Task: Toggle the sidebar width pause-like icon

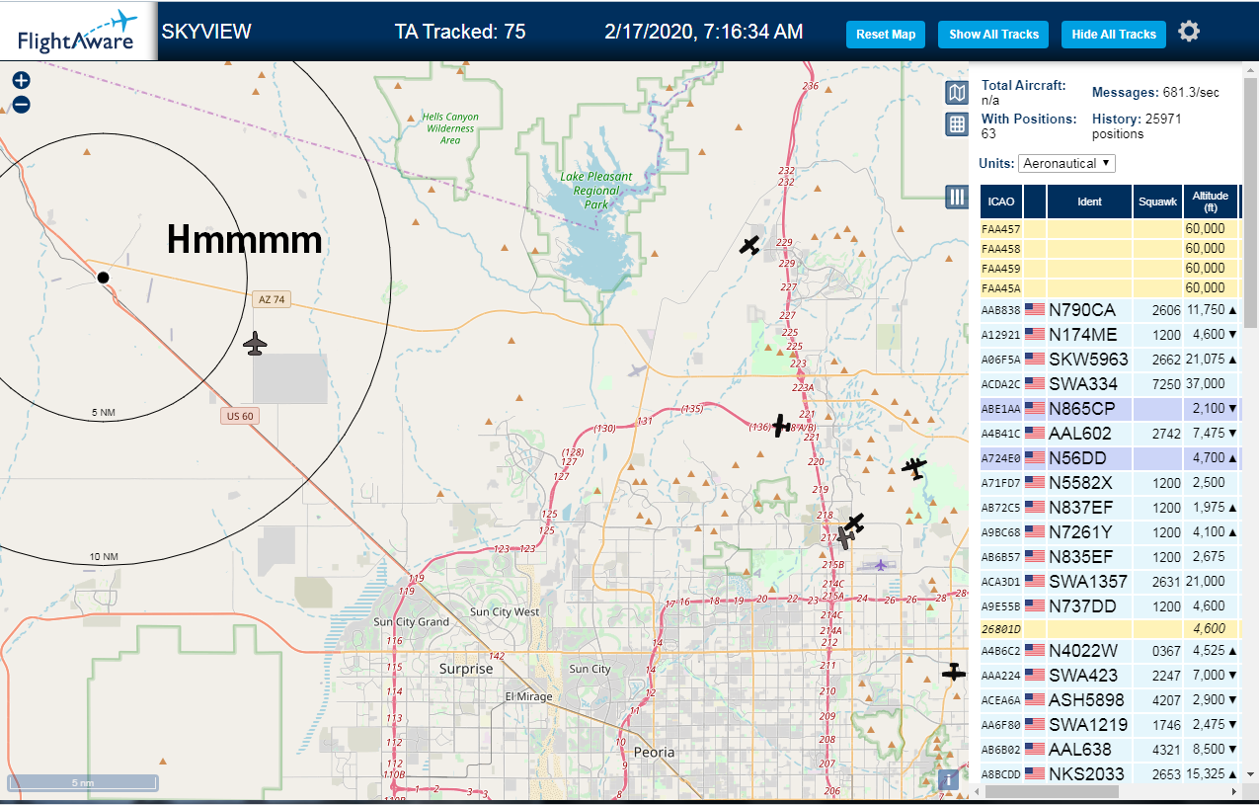Action: pos(956,196)
